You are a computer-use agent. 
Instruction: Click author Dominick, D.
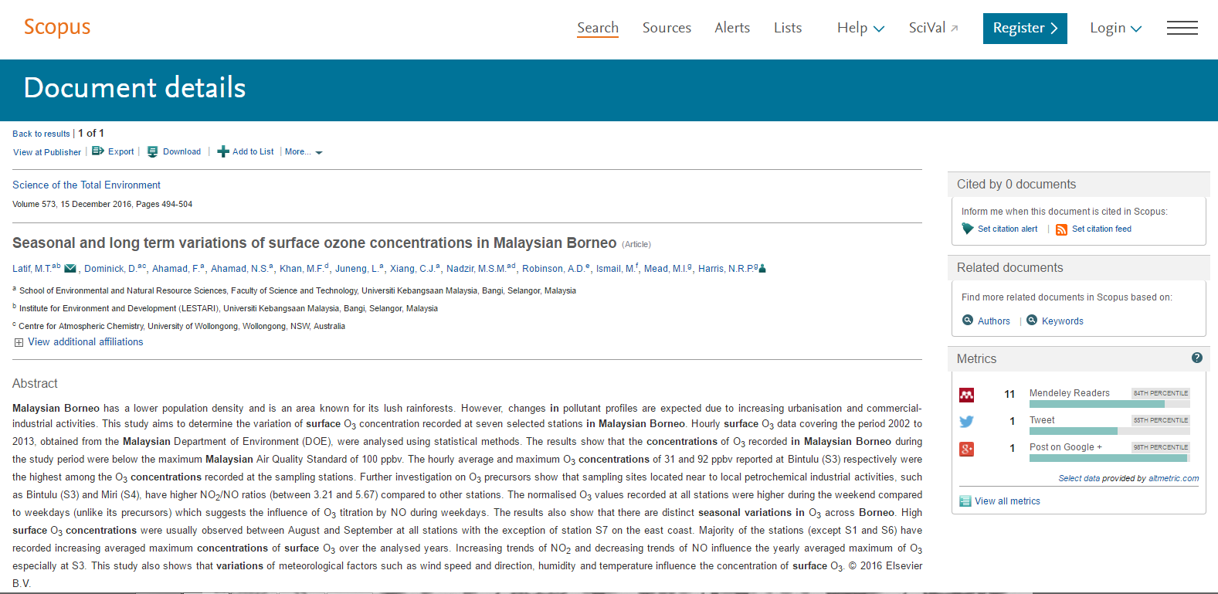tap(110, 269)
